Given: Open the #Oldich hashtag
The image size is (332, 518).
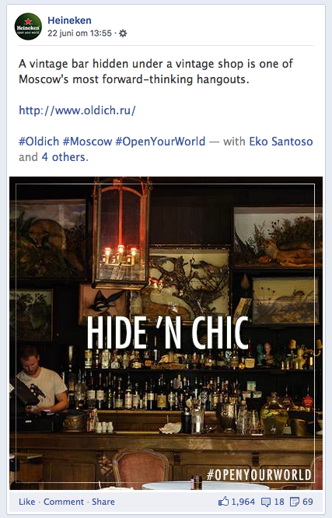Looking at the screenshot, I should [x=39, y=142].
